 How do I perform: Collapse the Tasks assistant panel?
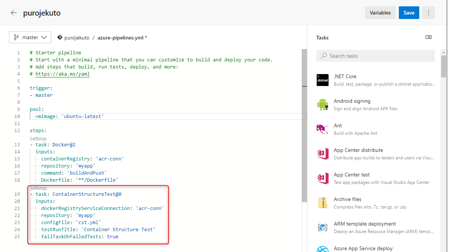(429, 37)
